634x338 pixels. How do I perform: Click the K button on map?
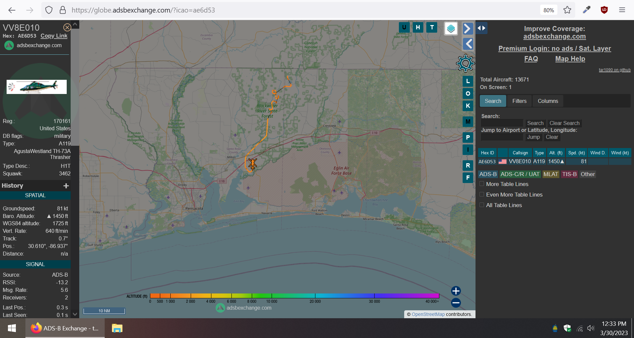coord(468,106)
